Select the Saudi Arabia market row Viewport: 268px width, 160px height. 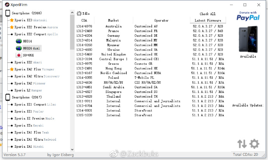click(150, 87)
